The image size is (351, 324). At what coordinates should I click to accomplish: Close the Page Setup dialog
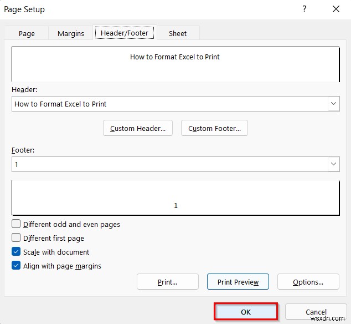tap(336, 9)
